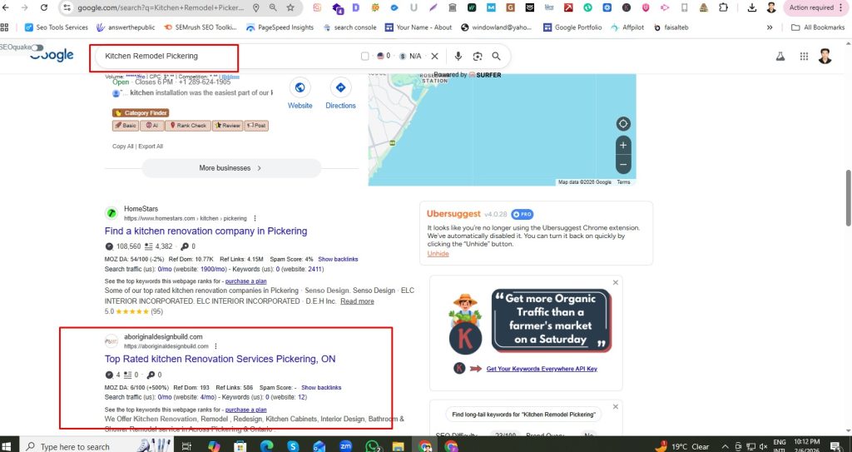852x452 pixels.
Task: Open the PageSpeed Insights bookmark
Action: (280, 27)
